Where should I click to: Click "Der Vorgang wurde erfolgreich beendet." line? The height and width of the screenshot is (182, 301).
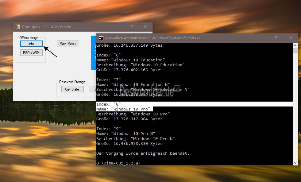click(143, 153)
